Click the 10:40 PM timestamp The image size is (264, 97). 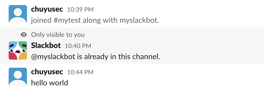[x=78, y=46]
